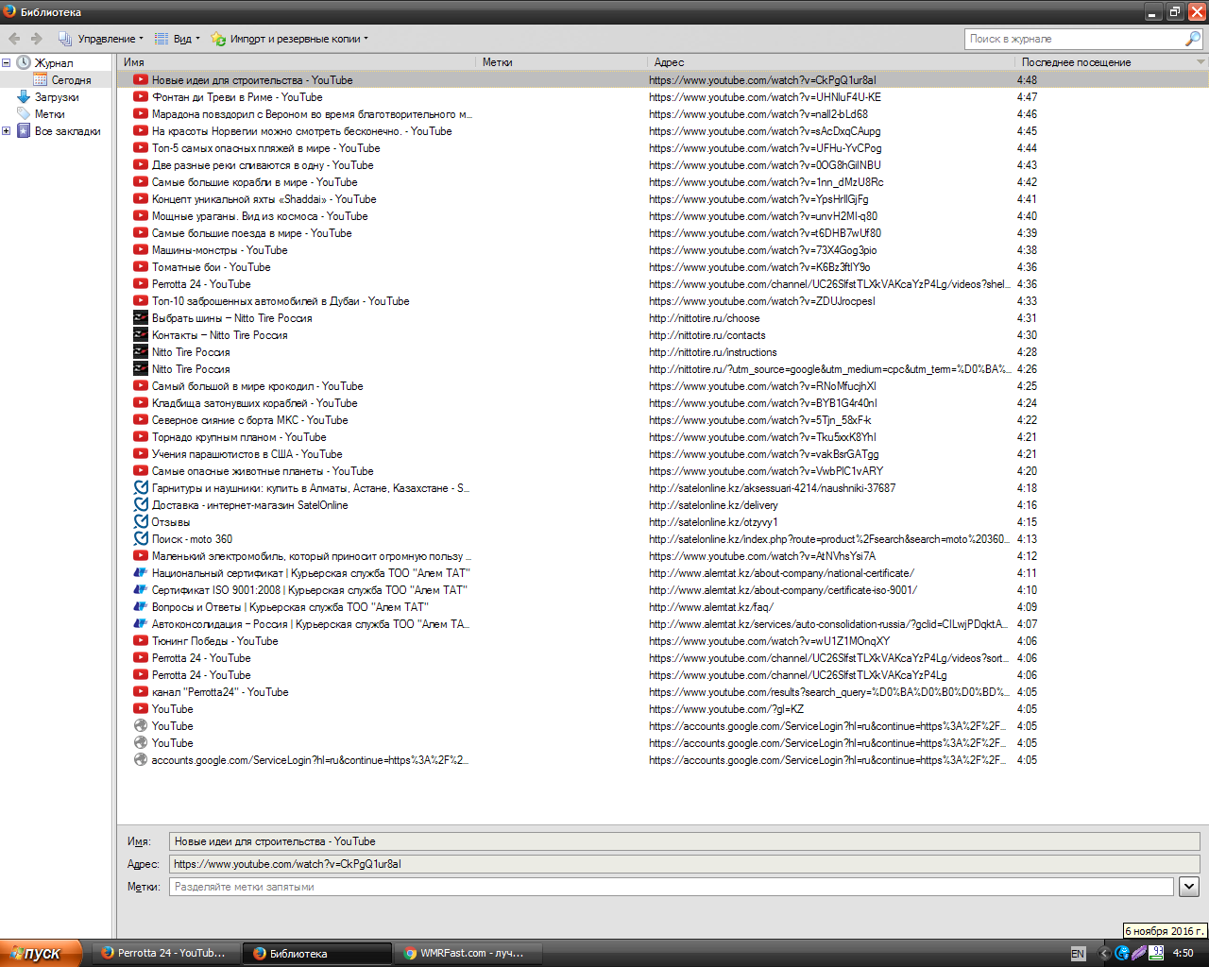Click the YouTube favicon of 'Томатные бои'
Viewport: 1209px width, 967px height.
click(141, 266)
